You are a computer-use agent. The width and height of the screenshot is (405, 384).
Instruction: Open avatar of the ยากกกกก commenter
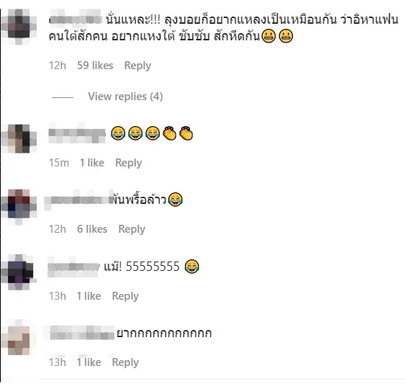pos(19,337)
